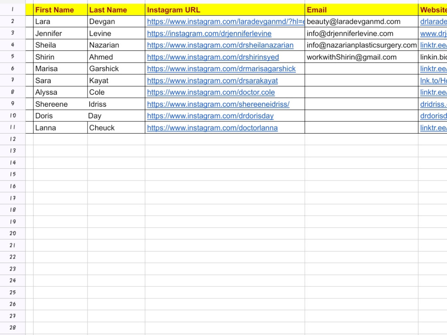Select the cell containing Jennifer

[x=60, y=33]
